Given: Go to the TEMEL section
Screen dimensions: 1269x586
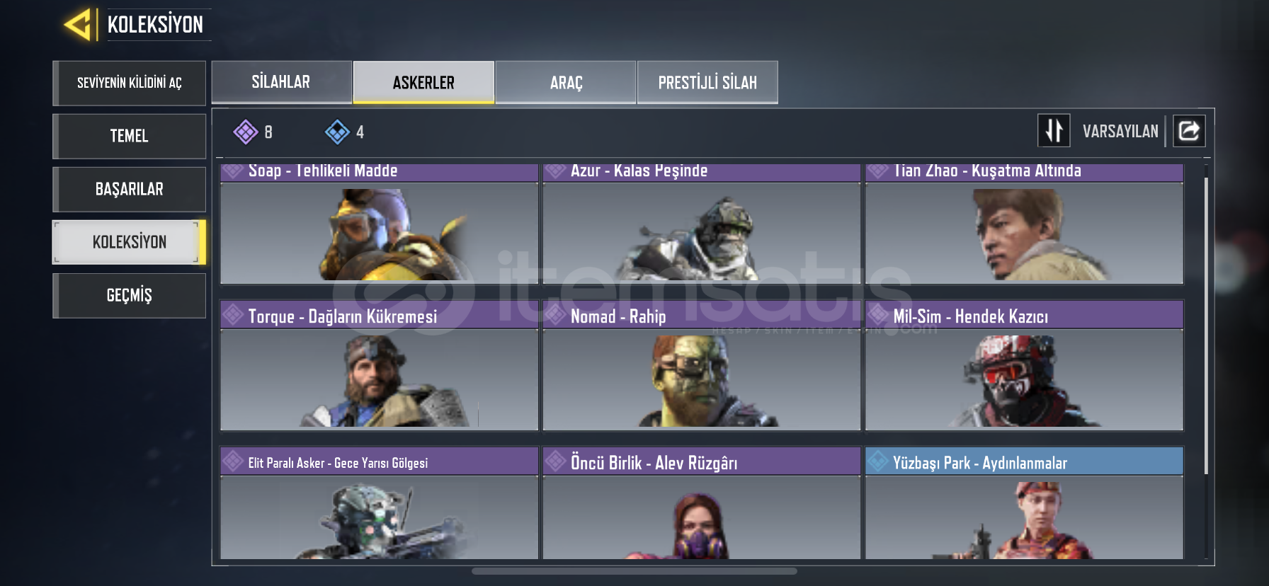Looking at the screenshot, I should (x=130, y=136).
